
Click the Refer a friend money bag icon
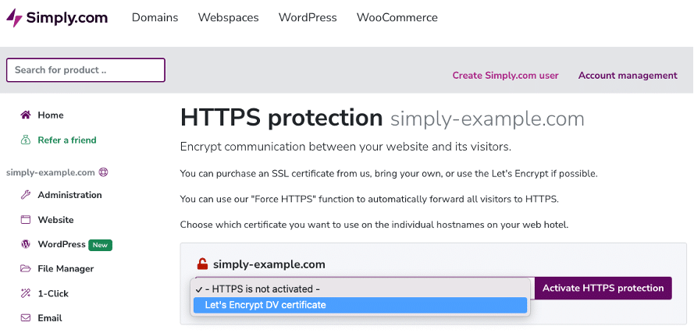coord(26,140)
